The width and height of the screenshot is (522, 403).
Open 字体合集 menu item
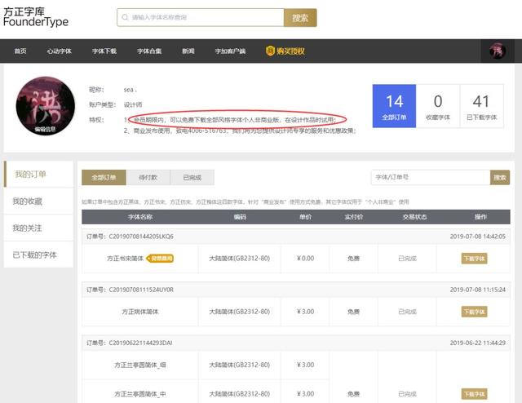click(149, 51)
